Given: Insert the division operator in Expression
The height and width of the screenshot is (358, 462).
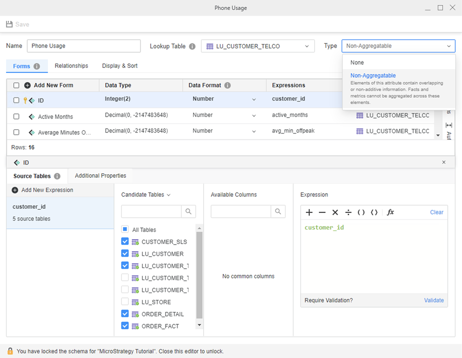Looking at the screenshot, I should tap(348, 212).
